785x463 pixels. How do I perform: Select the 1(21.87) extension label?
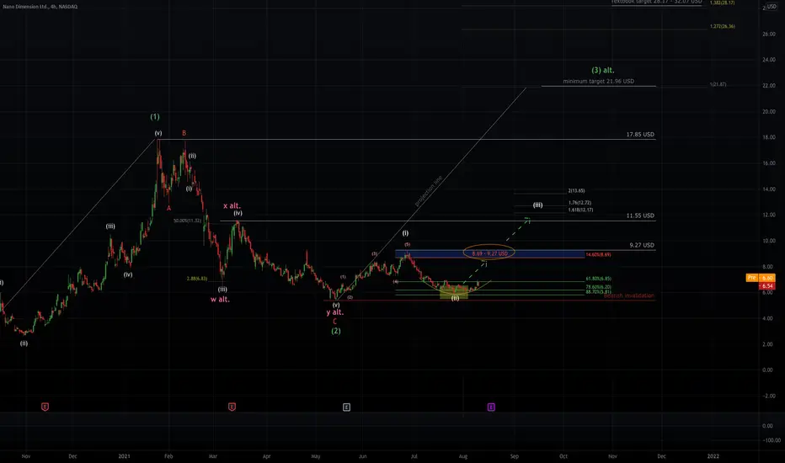click(718, 84)
